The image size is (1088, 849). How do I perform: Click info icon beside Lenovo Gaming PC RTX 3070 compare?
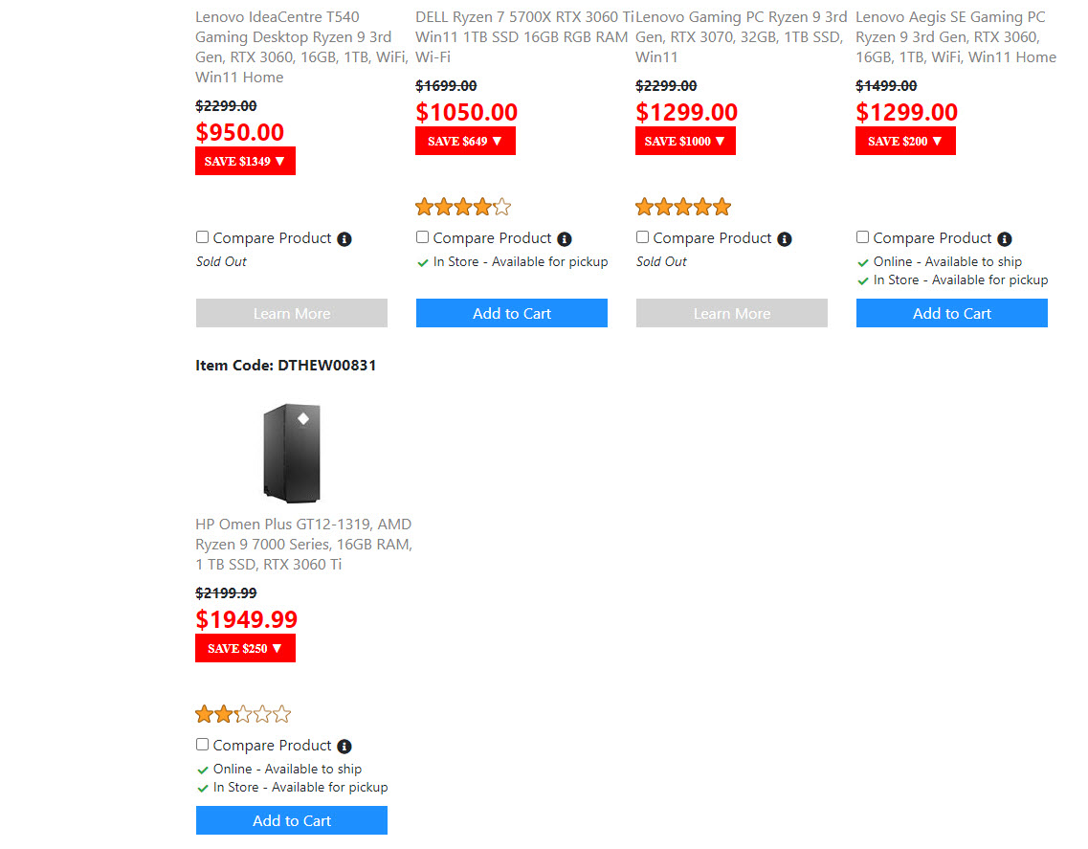click(785, 239)
